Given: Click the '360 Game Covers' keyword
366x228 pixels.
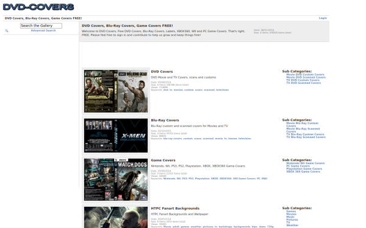Looking at the screenshot, I should pyautogui.click(x=244, y=178).
